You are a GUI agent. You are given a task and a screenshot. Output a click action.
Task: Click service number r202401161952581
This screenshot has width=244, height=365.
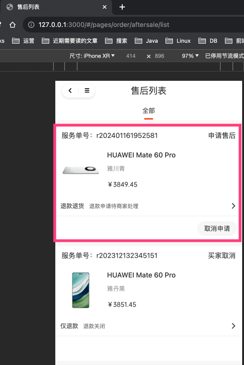(x=127, y=136)
